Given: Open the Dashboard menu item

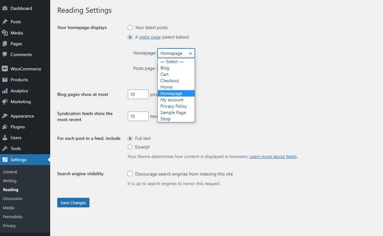Looking at the screenshot, I should pyautogui.click(x=25, y=8).
